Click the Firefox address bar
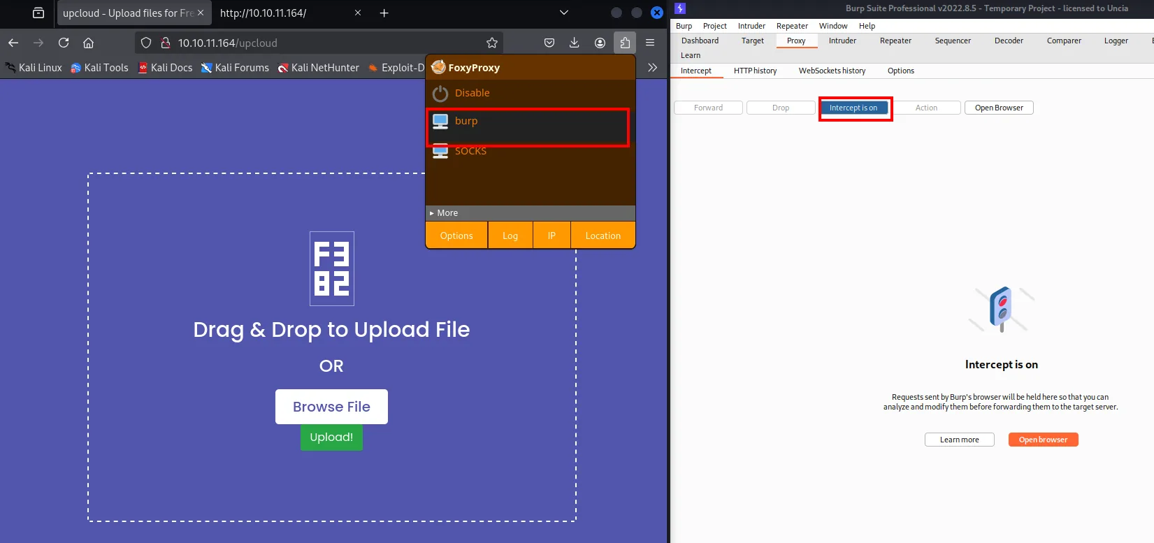Screen dimensions: 1154x543 click(x=318, y=43)
